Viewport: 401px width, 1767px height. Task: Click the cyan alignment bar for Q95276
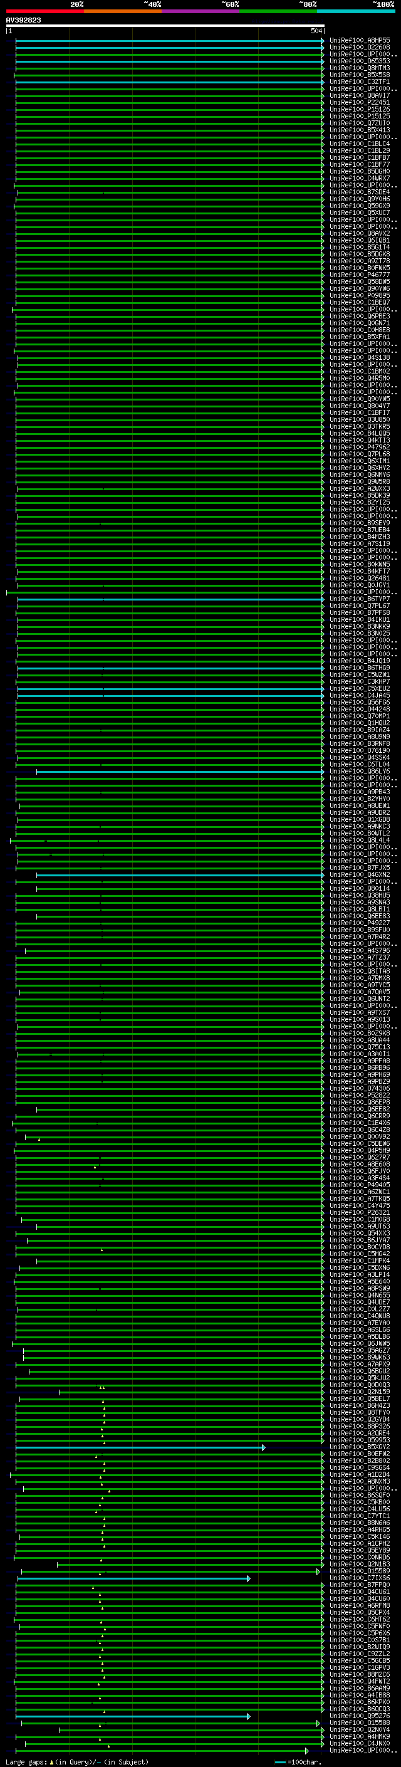(133, 1716)
